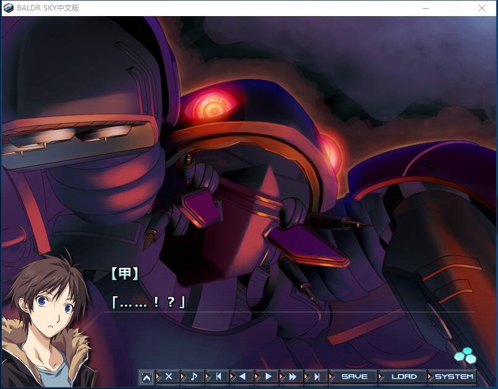This screenshot has height=389, width=498.
Task: Click the orange arrow before the music note icon
Action: point(181,376)
